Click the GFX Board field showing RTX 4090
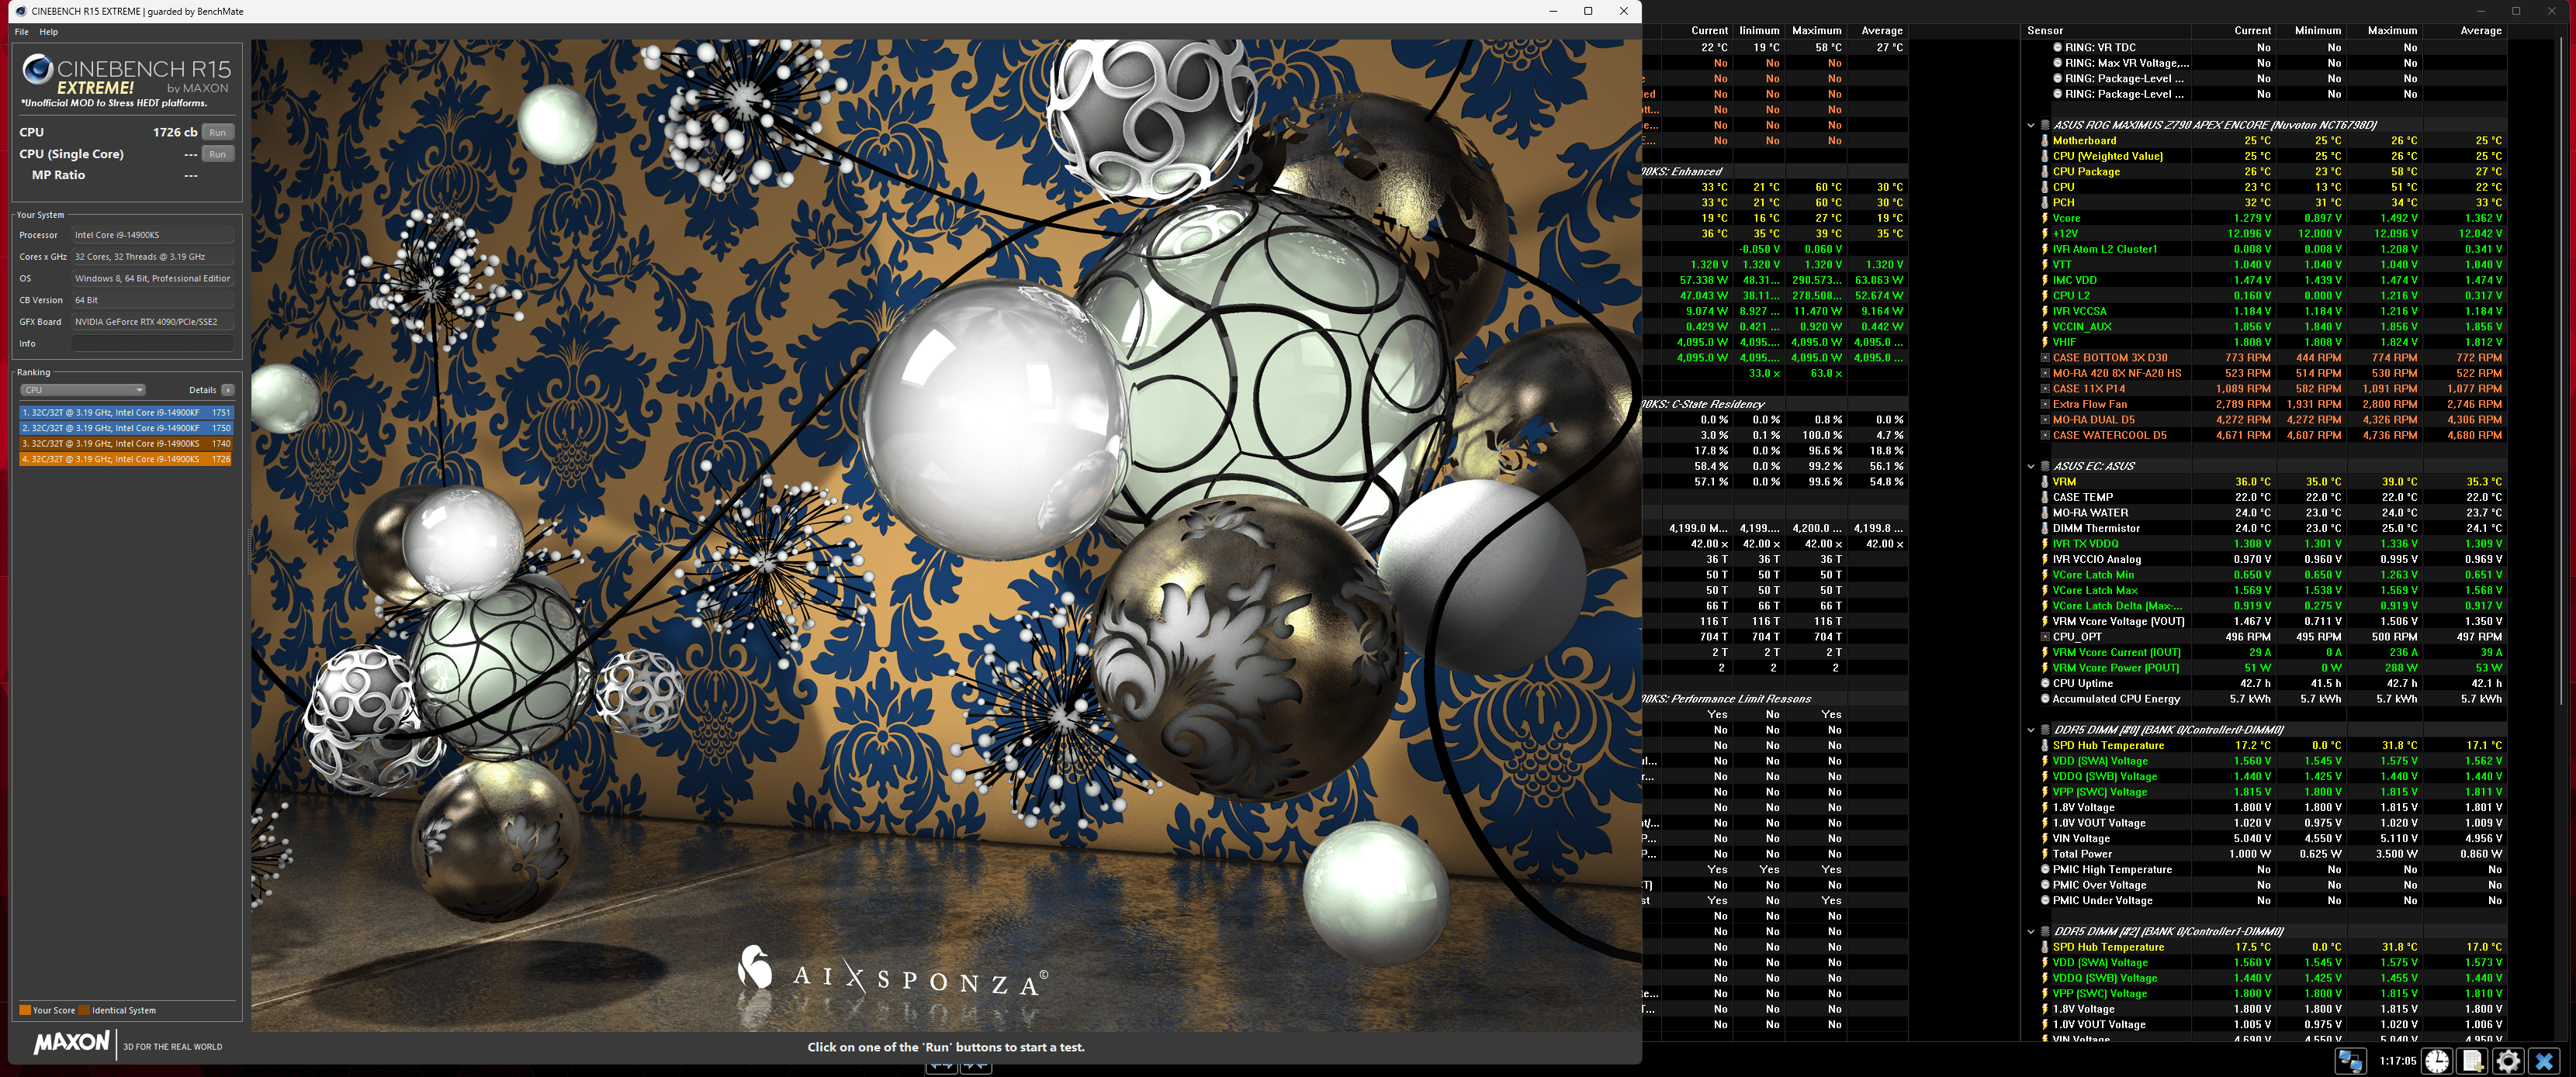 tap(153, 322)
